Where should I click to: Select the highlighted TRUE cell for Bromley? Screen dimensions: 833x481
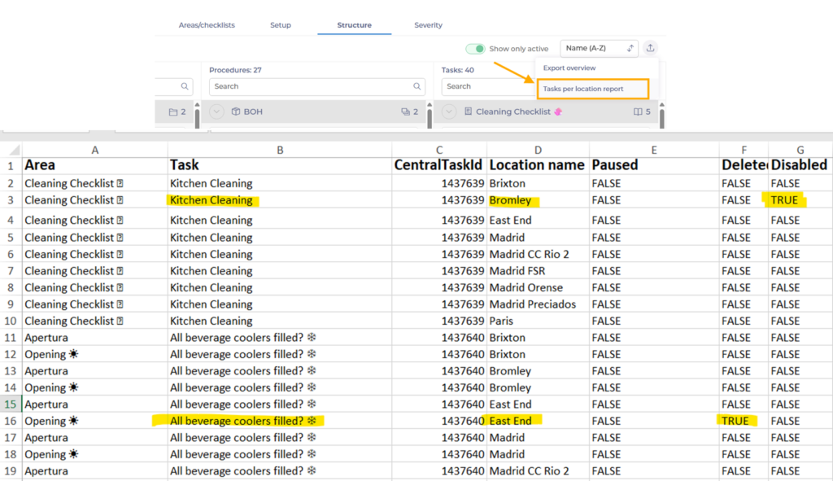[x=785, y=200]
